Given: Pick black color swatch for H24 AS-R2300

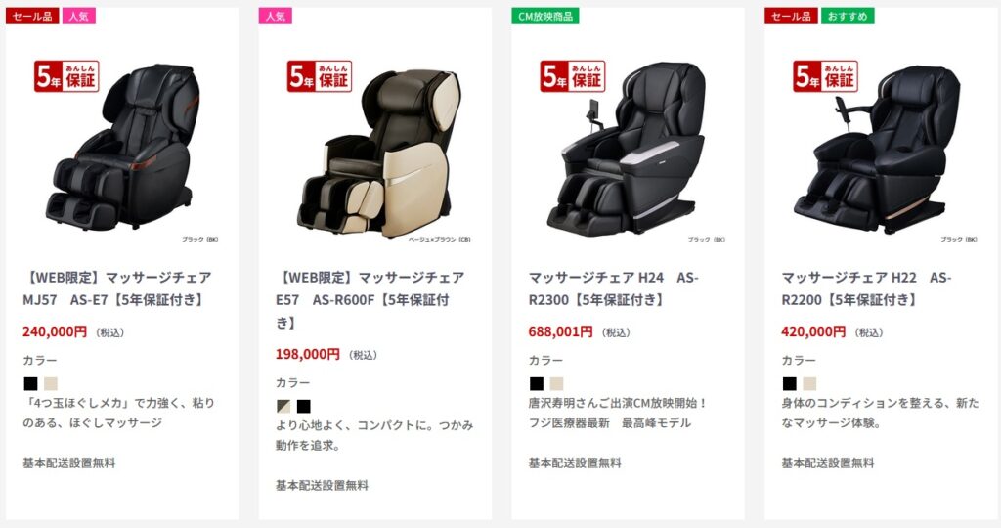Looking at the screenshot, I should (537, 383).
